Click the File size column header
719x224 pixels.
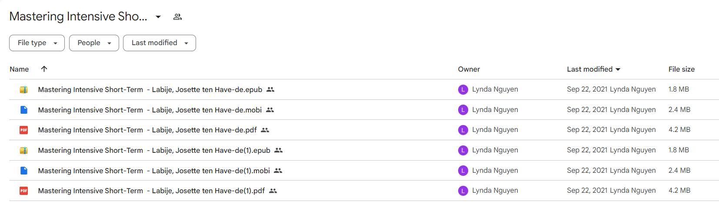(x=682, y=69)
